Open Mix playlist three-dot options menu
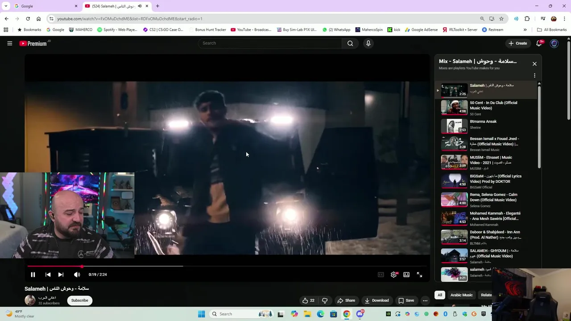The height and width of the screenshot is (321, 571). click(534, 76)
